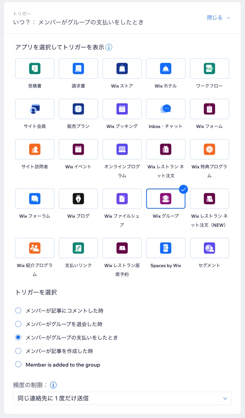Viewport: 245px width, 418px height.
Task: Show info about アプリを選択してトリガーを表示
Action: click(x=109, y=47)
